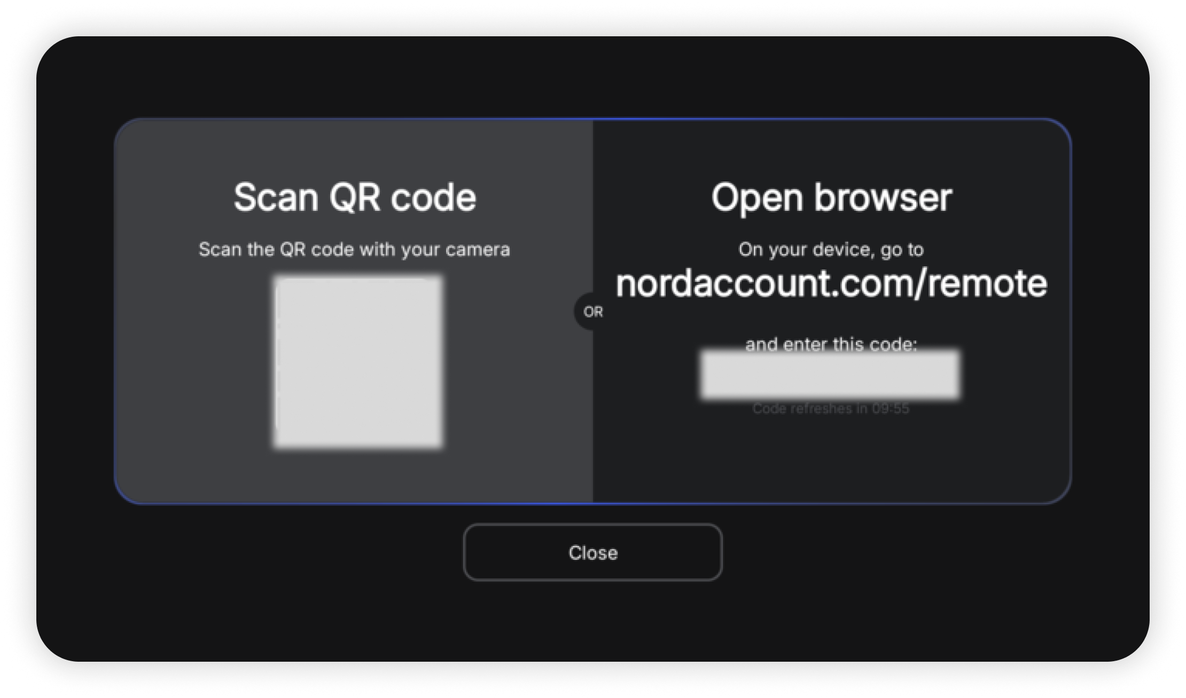
Task: Click 'On your device, go to' text
Action: [x=831, y=250]
